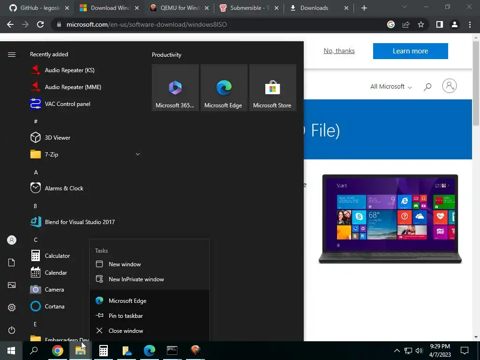Open Calculator from the taskbar

[x=103, y=350]
